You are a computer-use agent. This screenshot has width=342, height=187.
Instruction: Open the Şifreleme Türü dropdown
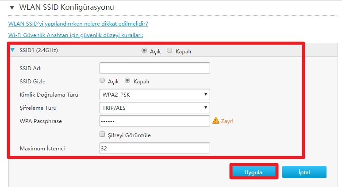click(155, 108)
